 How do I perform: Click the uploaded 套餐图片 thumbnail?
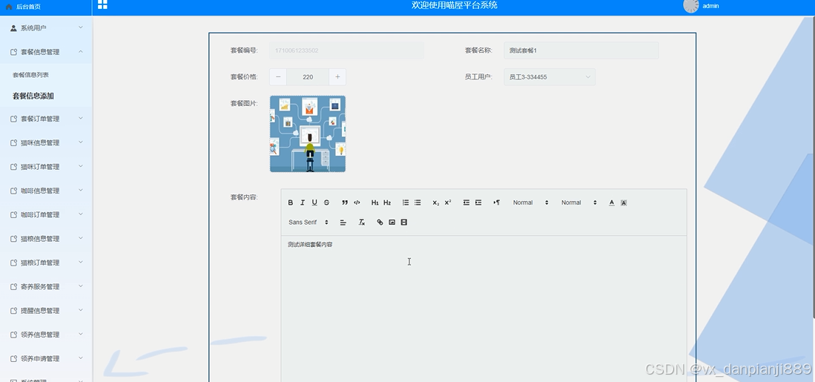click(x=308, y=134)
